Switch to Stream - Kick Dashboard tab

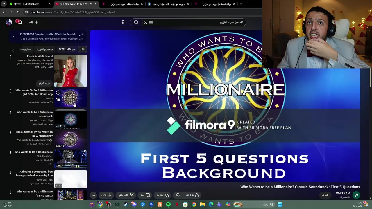click(x=29, y=4)
